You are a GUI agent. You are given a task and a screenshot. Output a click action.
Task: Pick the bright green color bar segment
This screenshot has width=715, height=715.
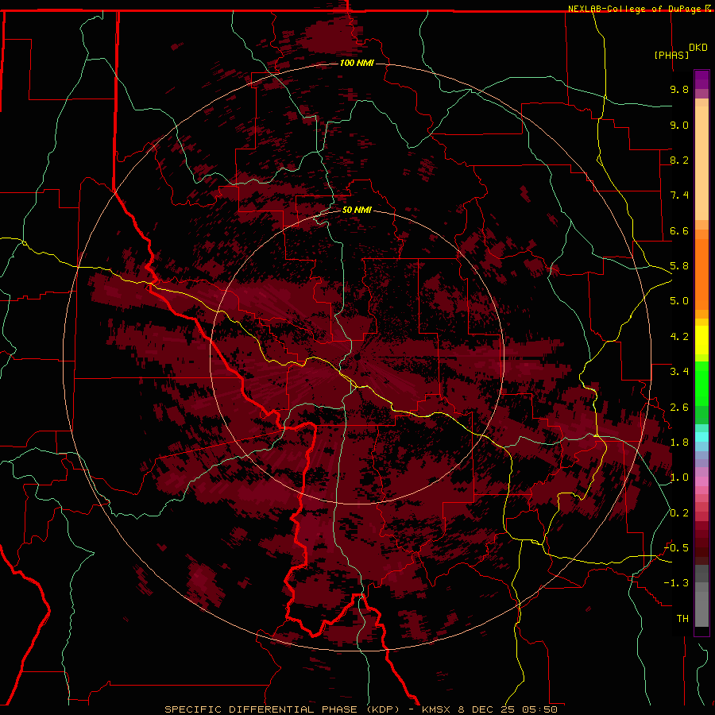coord(701,385)
